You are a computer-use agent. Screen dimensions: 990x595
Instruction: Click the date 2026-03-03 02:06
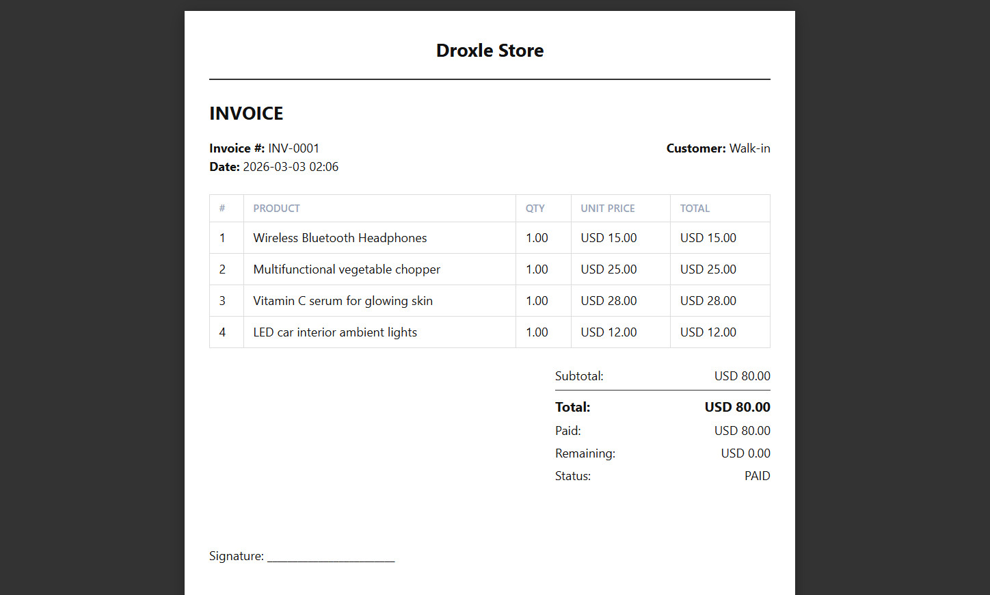[x=291, y=167]
